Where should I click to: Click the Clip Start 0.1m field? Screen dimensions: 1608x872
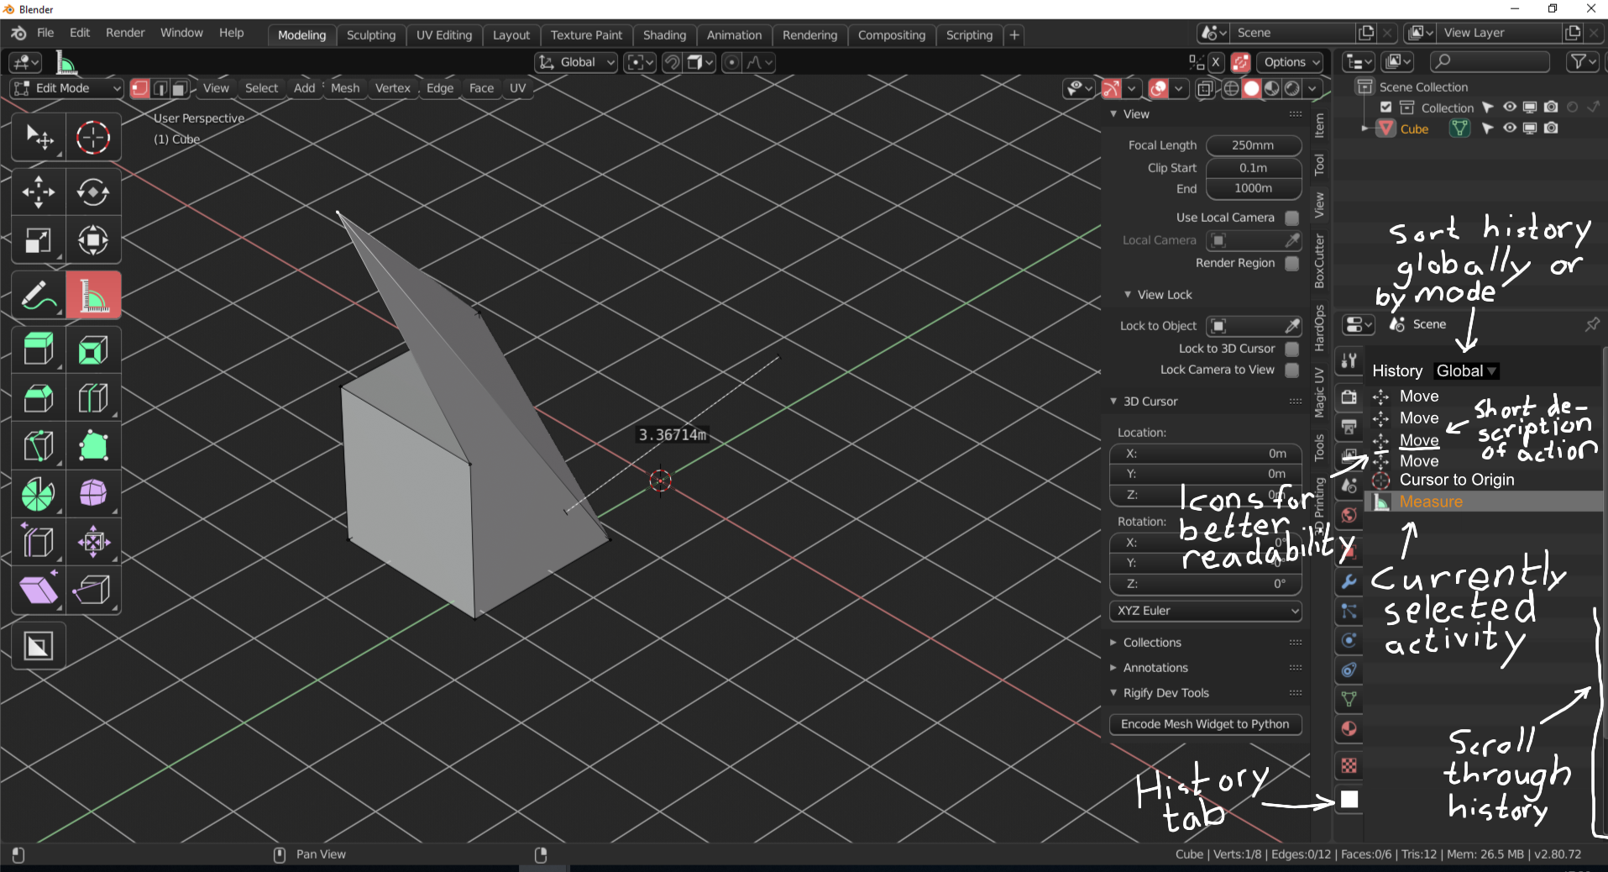(1253, 168)
